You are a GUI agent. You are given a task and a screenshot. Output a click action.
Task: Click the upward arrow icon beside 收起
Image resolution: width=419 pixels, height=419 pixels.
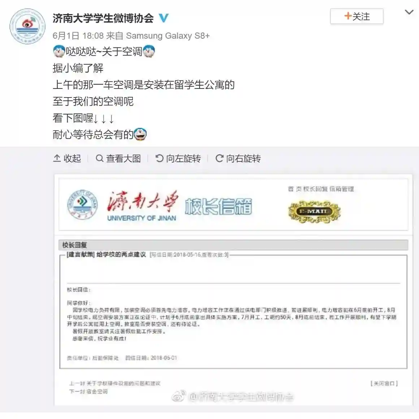(x=57, y=158)
